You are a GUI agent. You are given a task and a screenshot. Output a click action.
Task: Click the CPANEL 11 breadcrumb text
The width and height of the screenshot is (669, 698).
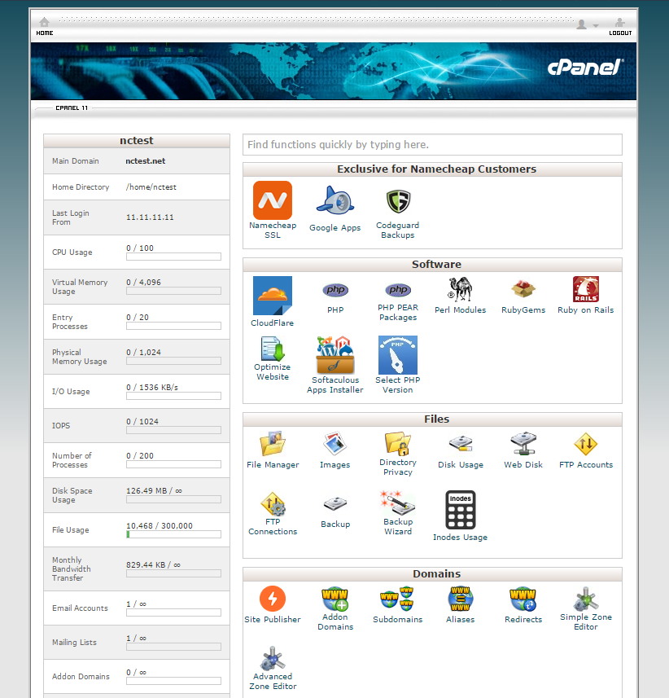[72, 108]
